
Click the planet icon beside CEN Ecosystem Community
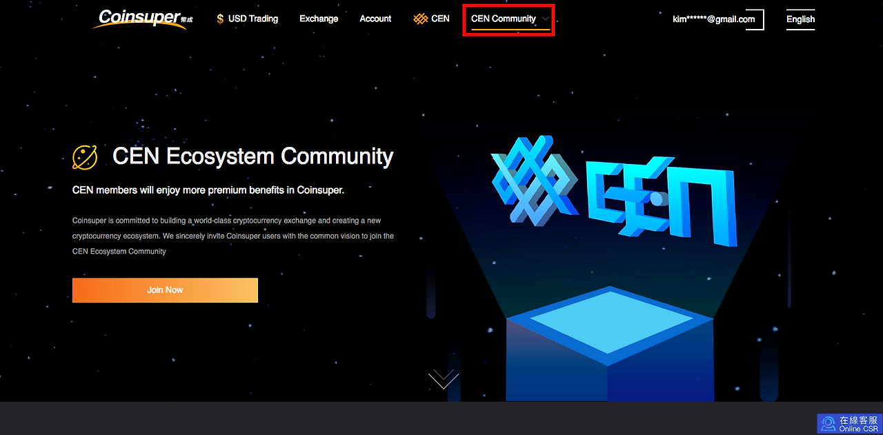(x=85, y=157)
